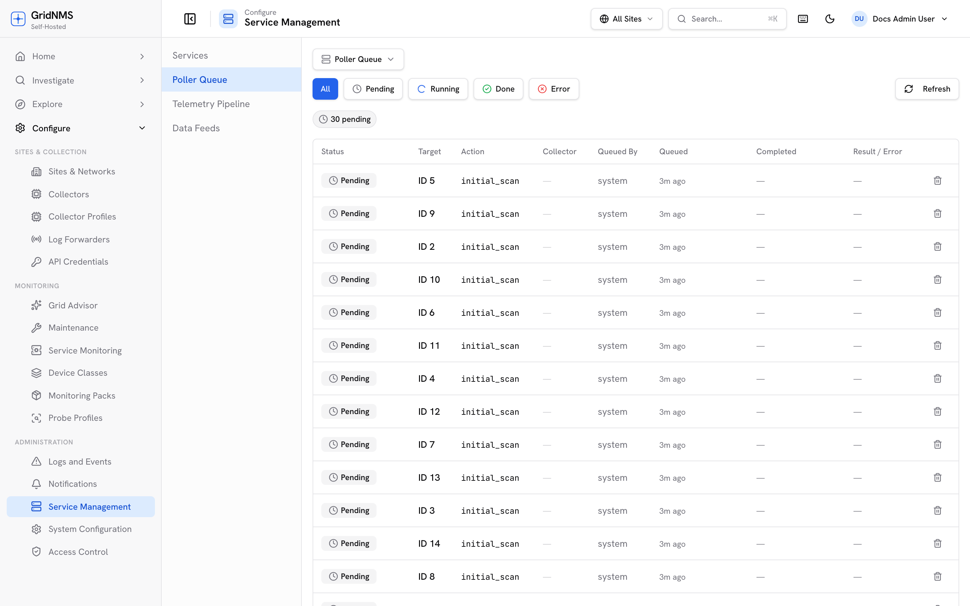
Task: Open Probe Profiles page
Action: click(81, 418)
